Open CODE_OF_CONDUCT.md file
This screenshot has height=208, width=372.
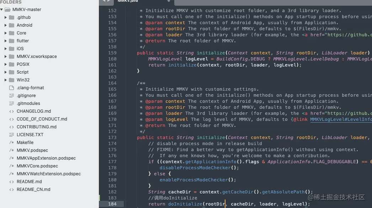tap(42, 119)
